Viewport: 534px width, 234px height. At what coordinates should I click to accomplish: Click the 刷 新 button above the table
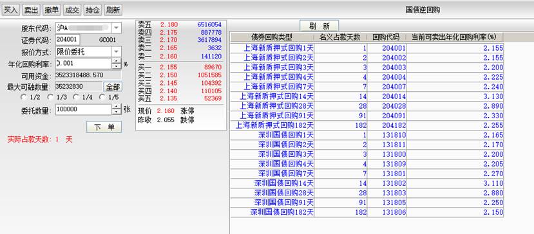[319, 26]
